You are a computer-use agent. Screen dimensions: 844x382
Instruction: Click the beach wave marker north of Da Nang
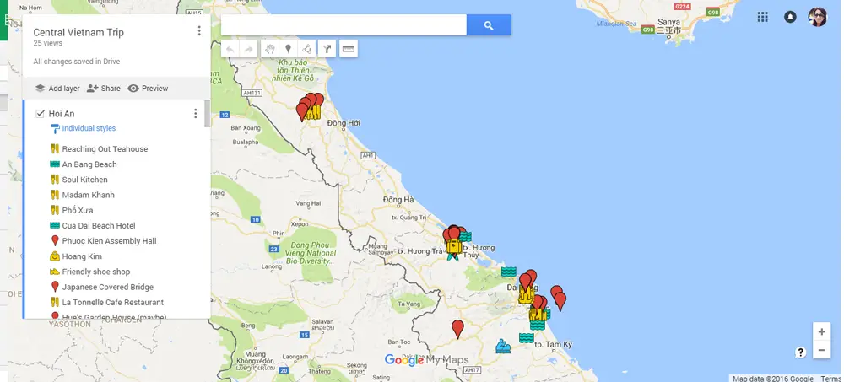[509, 272]
